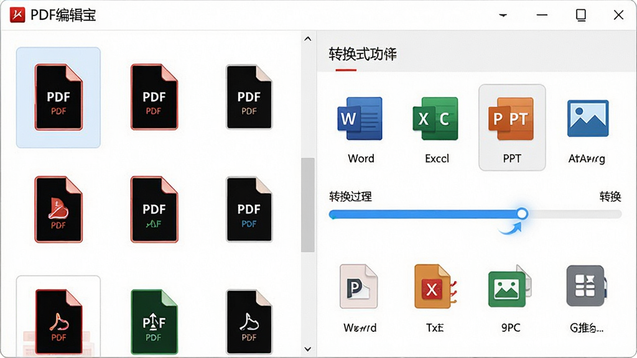This screenshot has height=358, width=637.
Task: Choose the Excel conversion icon
Action: pos(435,119)
